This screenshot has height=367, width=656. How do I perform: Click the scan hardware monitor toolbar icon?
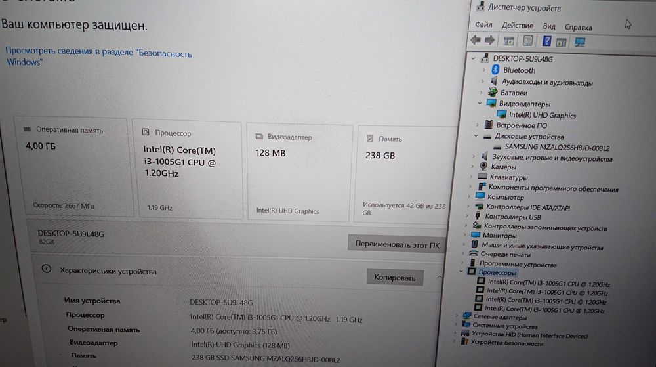[x=580, y=42]
